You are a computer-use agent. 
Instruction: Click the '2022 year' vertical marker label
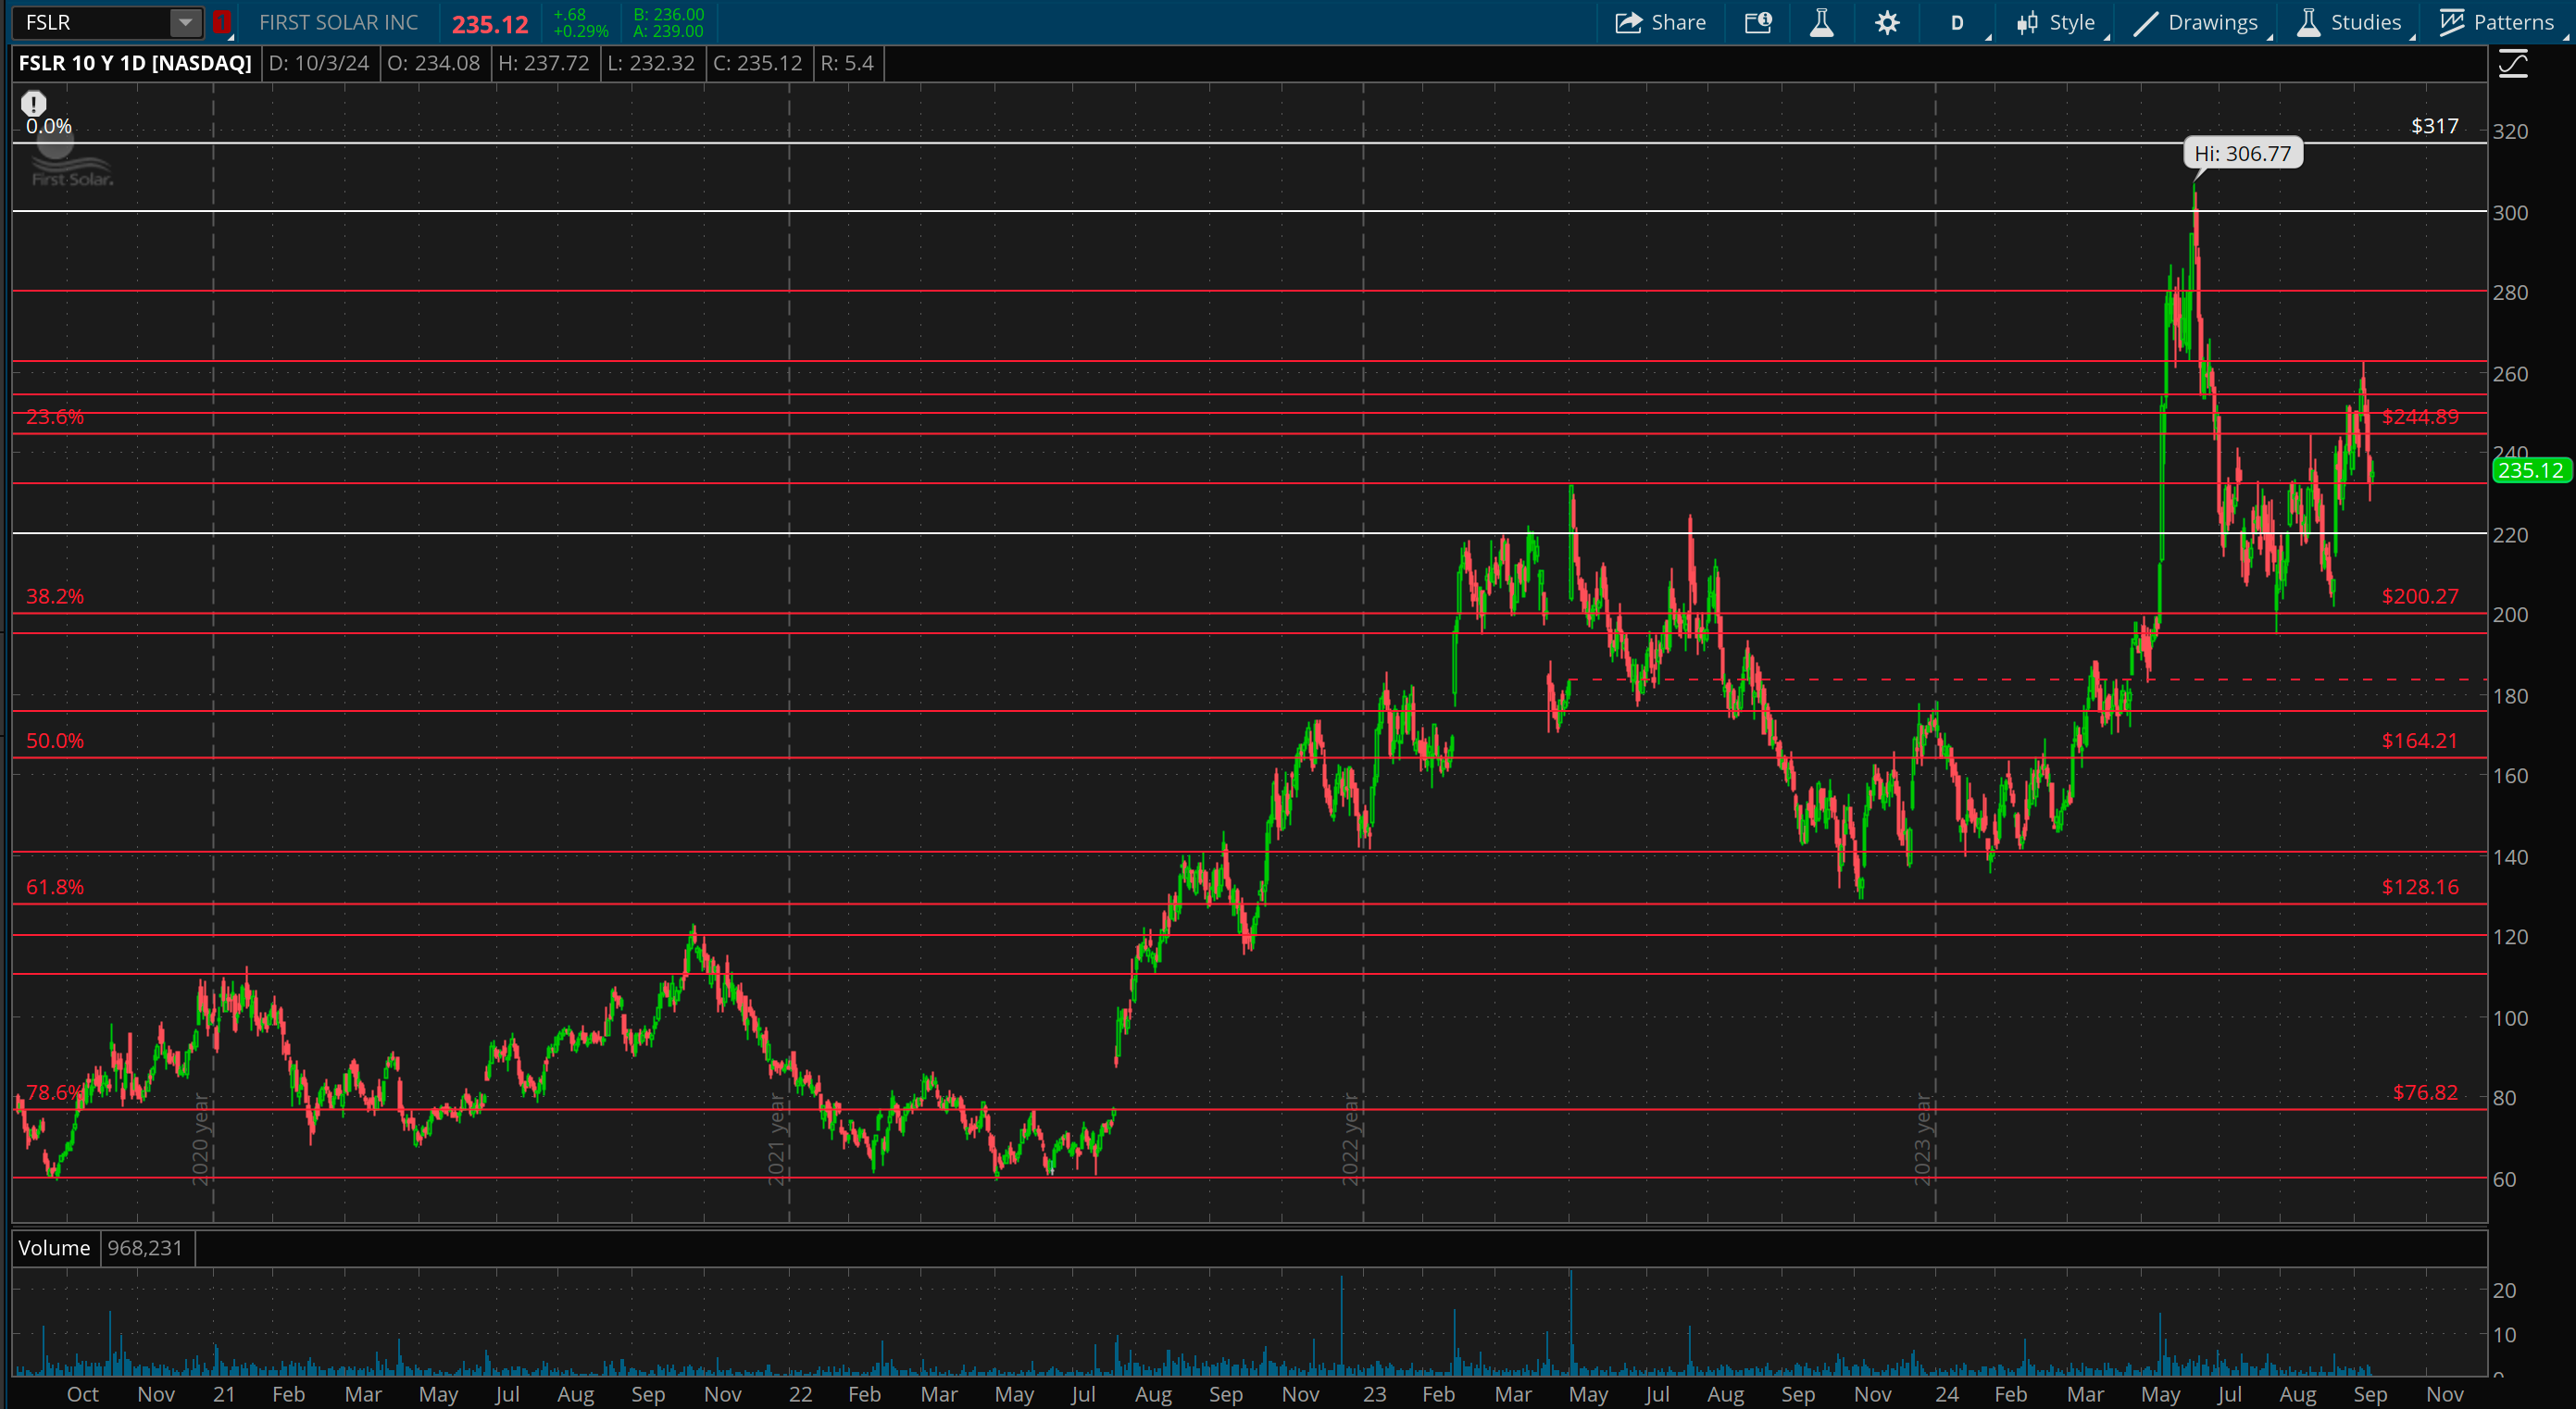click(1351, 1140)
